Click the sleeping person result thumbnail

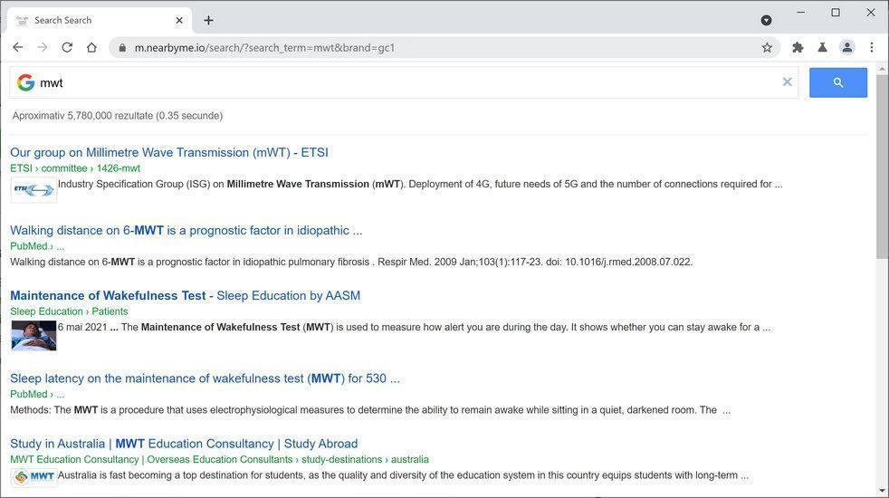pyautogui.click(x=33, y=335)
